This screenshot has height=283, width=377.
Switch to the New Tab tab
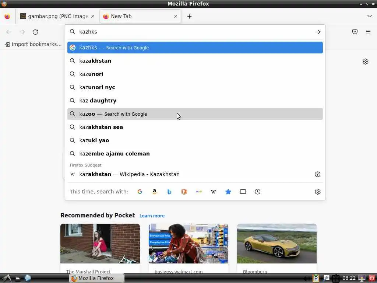pos(141,16)
